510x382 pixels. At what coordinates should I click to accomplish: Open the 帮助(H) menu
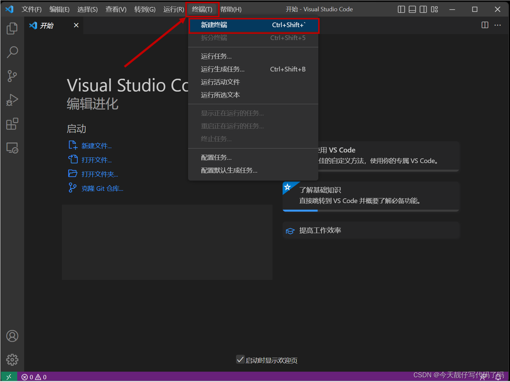pos(231,9)
